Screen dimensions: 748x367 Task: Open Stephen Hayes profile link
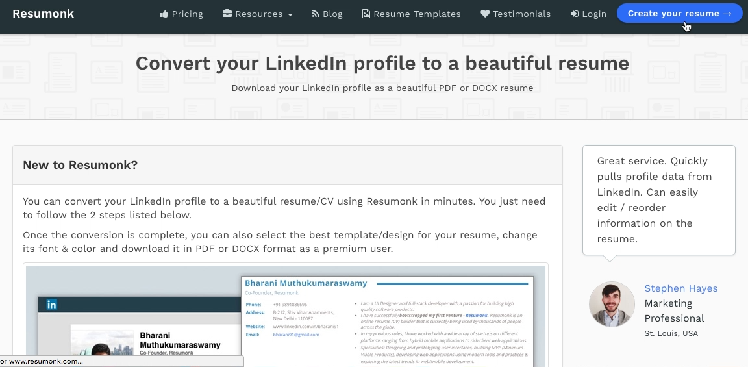tap(680, 288)
